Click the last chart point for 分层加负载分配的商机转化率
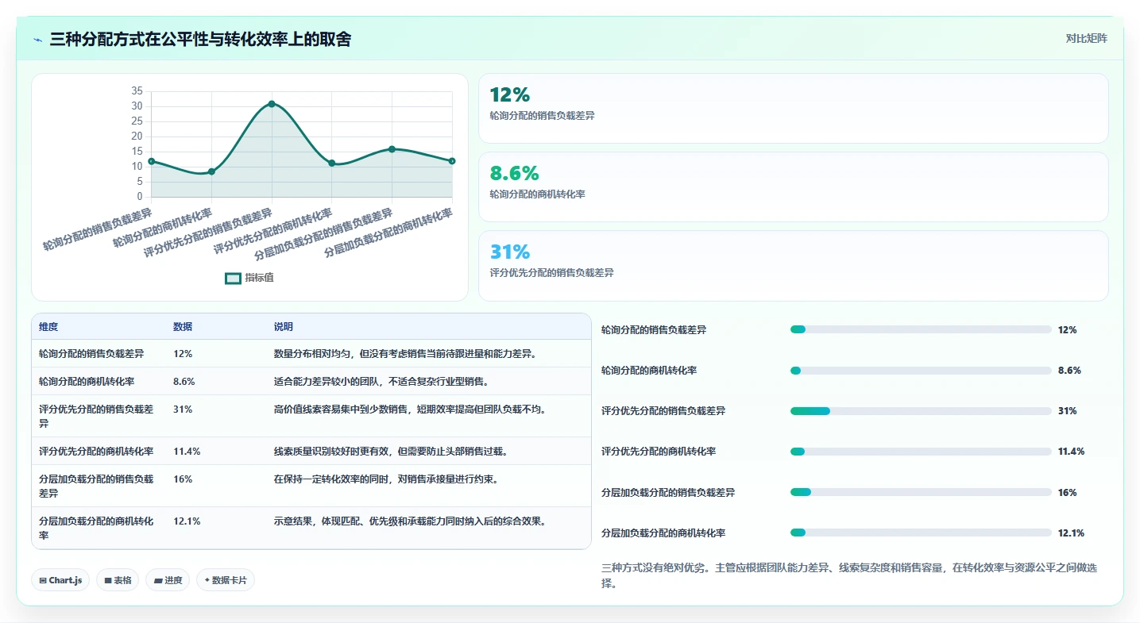 [452, 161]
